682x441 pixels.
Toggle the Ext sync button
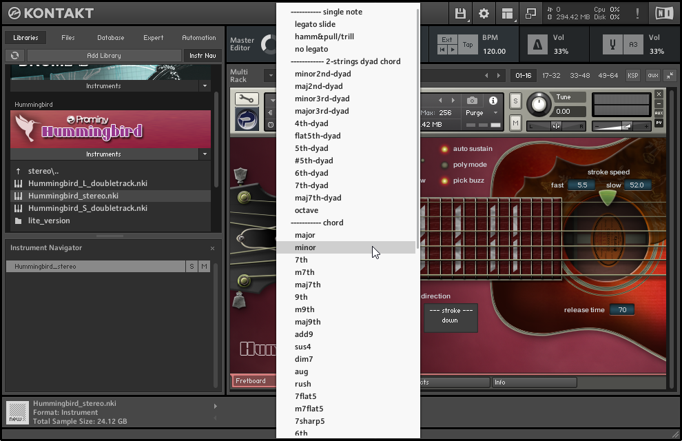pos(447,39)
